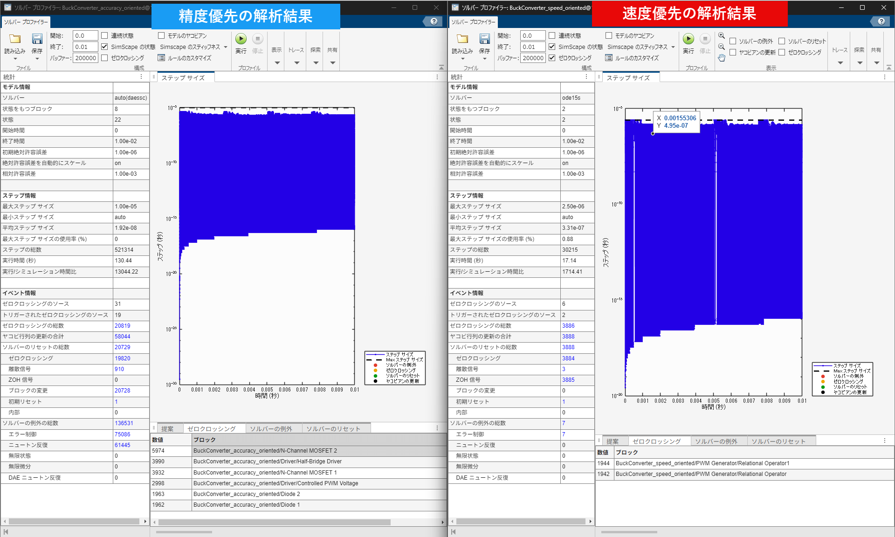Screen dimensions: 895x537
Task: Open help question mark in left window
Action: [434, 21]
